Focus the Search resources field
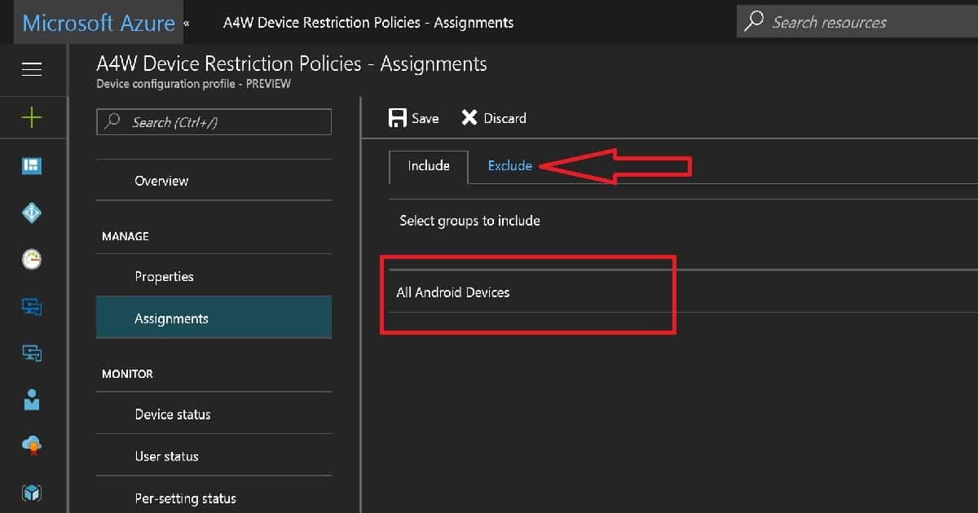Viewport: 978px width, 513px height. click(x=857, y=21)
